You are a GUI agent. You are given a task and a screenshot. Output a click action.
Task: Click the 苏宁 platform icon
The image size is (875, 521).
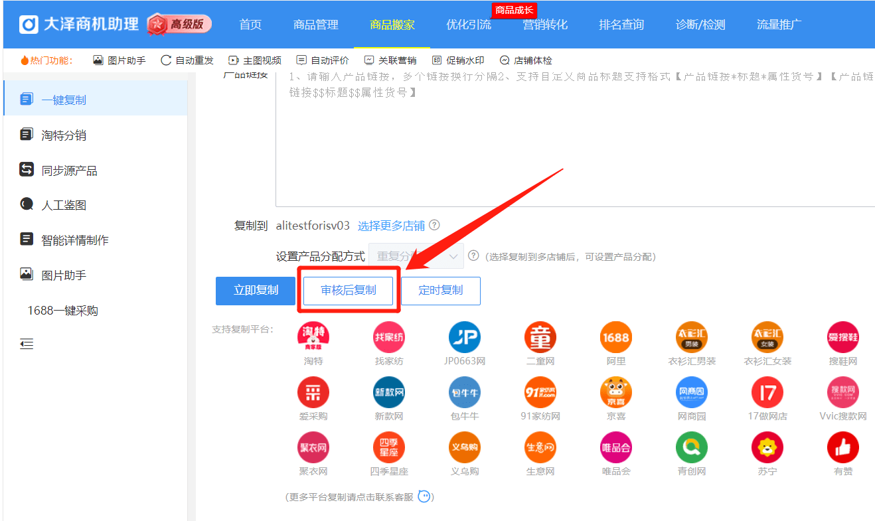(x=767, y=447)
